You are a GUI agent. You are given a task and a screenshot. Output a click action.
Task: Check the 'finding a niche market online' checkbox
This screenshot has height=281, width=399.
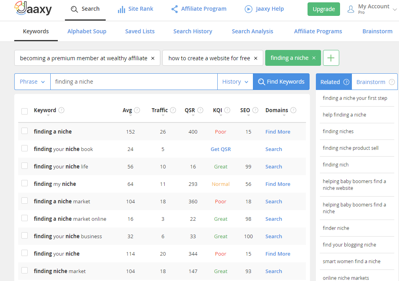pyautogui.click(x=25, y=218)
